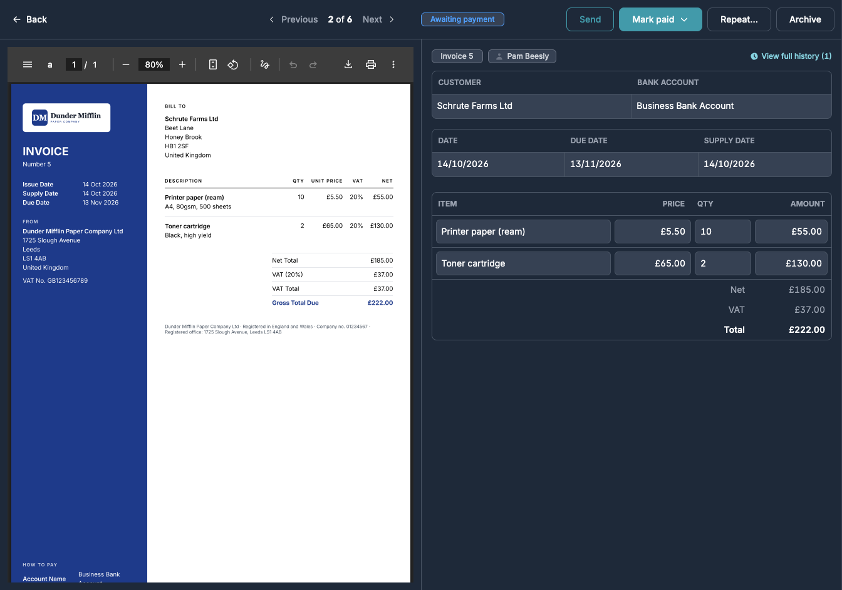Screen dimensions: 842x590
Task: Edit the quantity 10 field
Action: click(x=723, y=231)
